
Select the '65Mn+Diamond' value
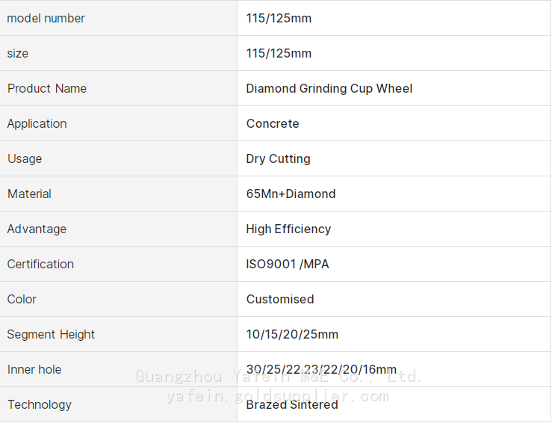(x=291, y=194)
